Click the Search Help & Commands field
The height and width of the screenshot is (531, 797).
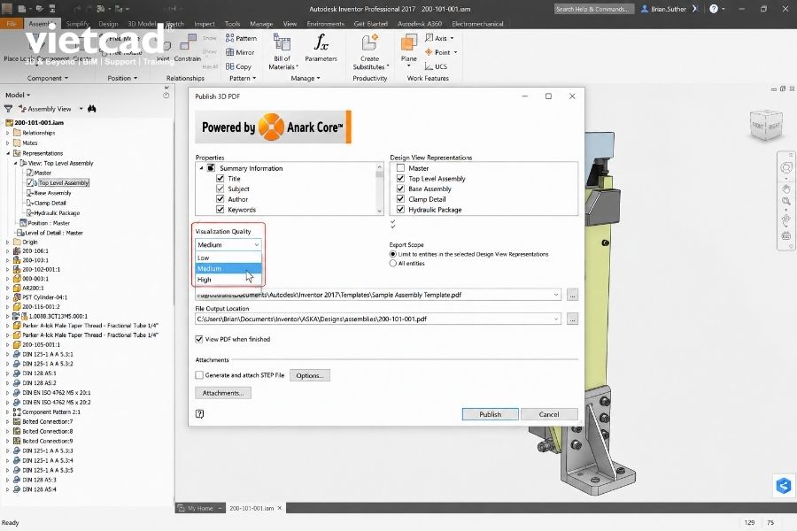coord(592,9)
